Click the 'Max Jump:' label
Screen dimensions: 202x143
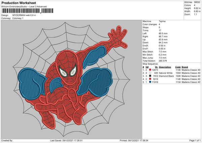point(148,58)
